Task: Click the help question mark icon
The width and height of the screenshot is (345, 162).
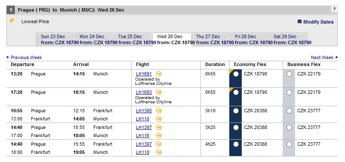Action: pyautogui.click(x=334, y=9)
